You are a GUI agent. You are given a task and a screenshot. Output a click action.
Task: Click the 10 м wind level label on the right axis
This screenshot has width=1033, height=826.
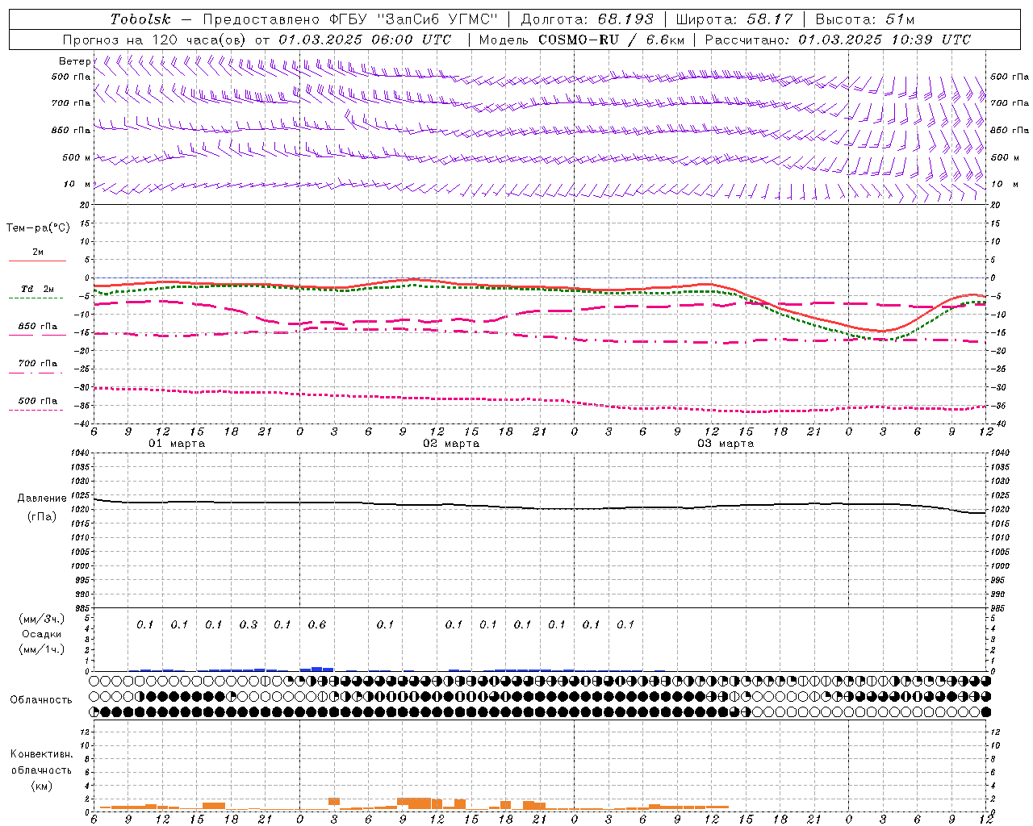pyautogui.click(x=1005, y=184)
